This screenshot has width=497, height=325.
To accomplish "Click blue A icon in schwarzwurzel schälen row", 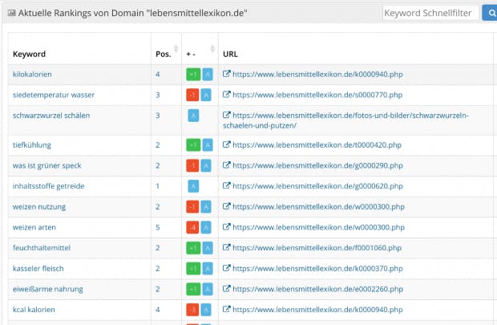I will tap(193, 116).
